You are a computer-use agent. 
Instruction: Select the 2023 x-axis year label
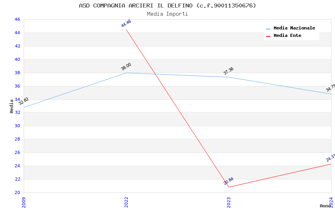click(229, 202)
